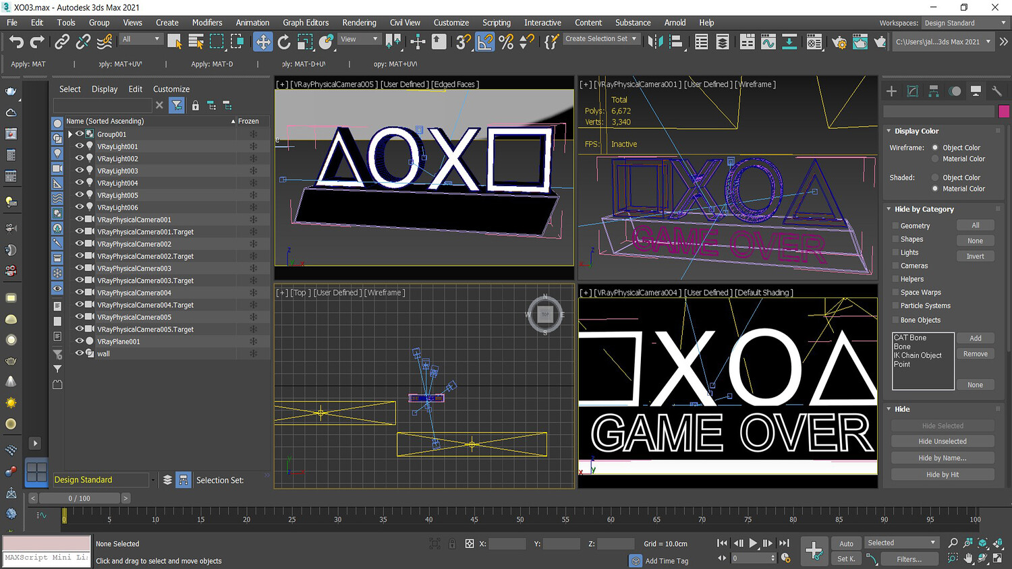Click the X coordinate input field
Image resolution: width=1012 pixels, height=569 pixels.
coord(507,543)
